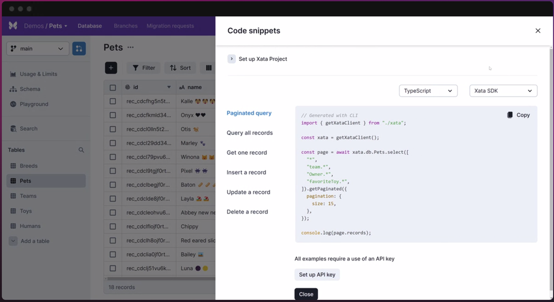Click the Breeds table grid icon
Viewport: 554px width, 302px height.
13,166
